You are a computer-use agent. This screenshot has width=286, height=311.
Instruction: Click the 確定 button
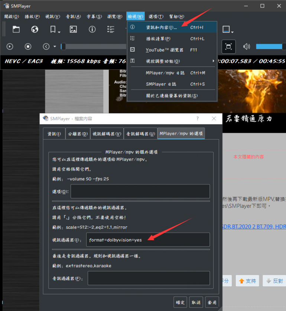pyautogui.click(x=180, y=302)
